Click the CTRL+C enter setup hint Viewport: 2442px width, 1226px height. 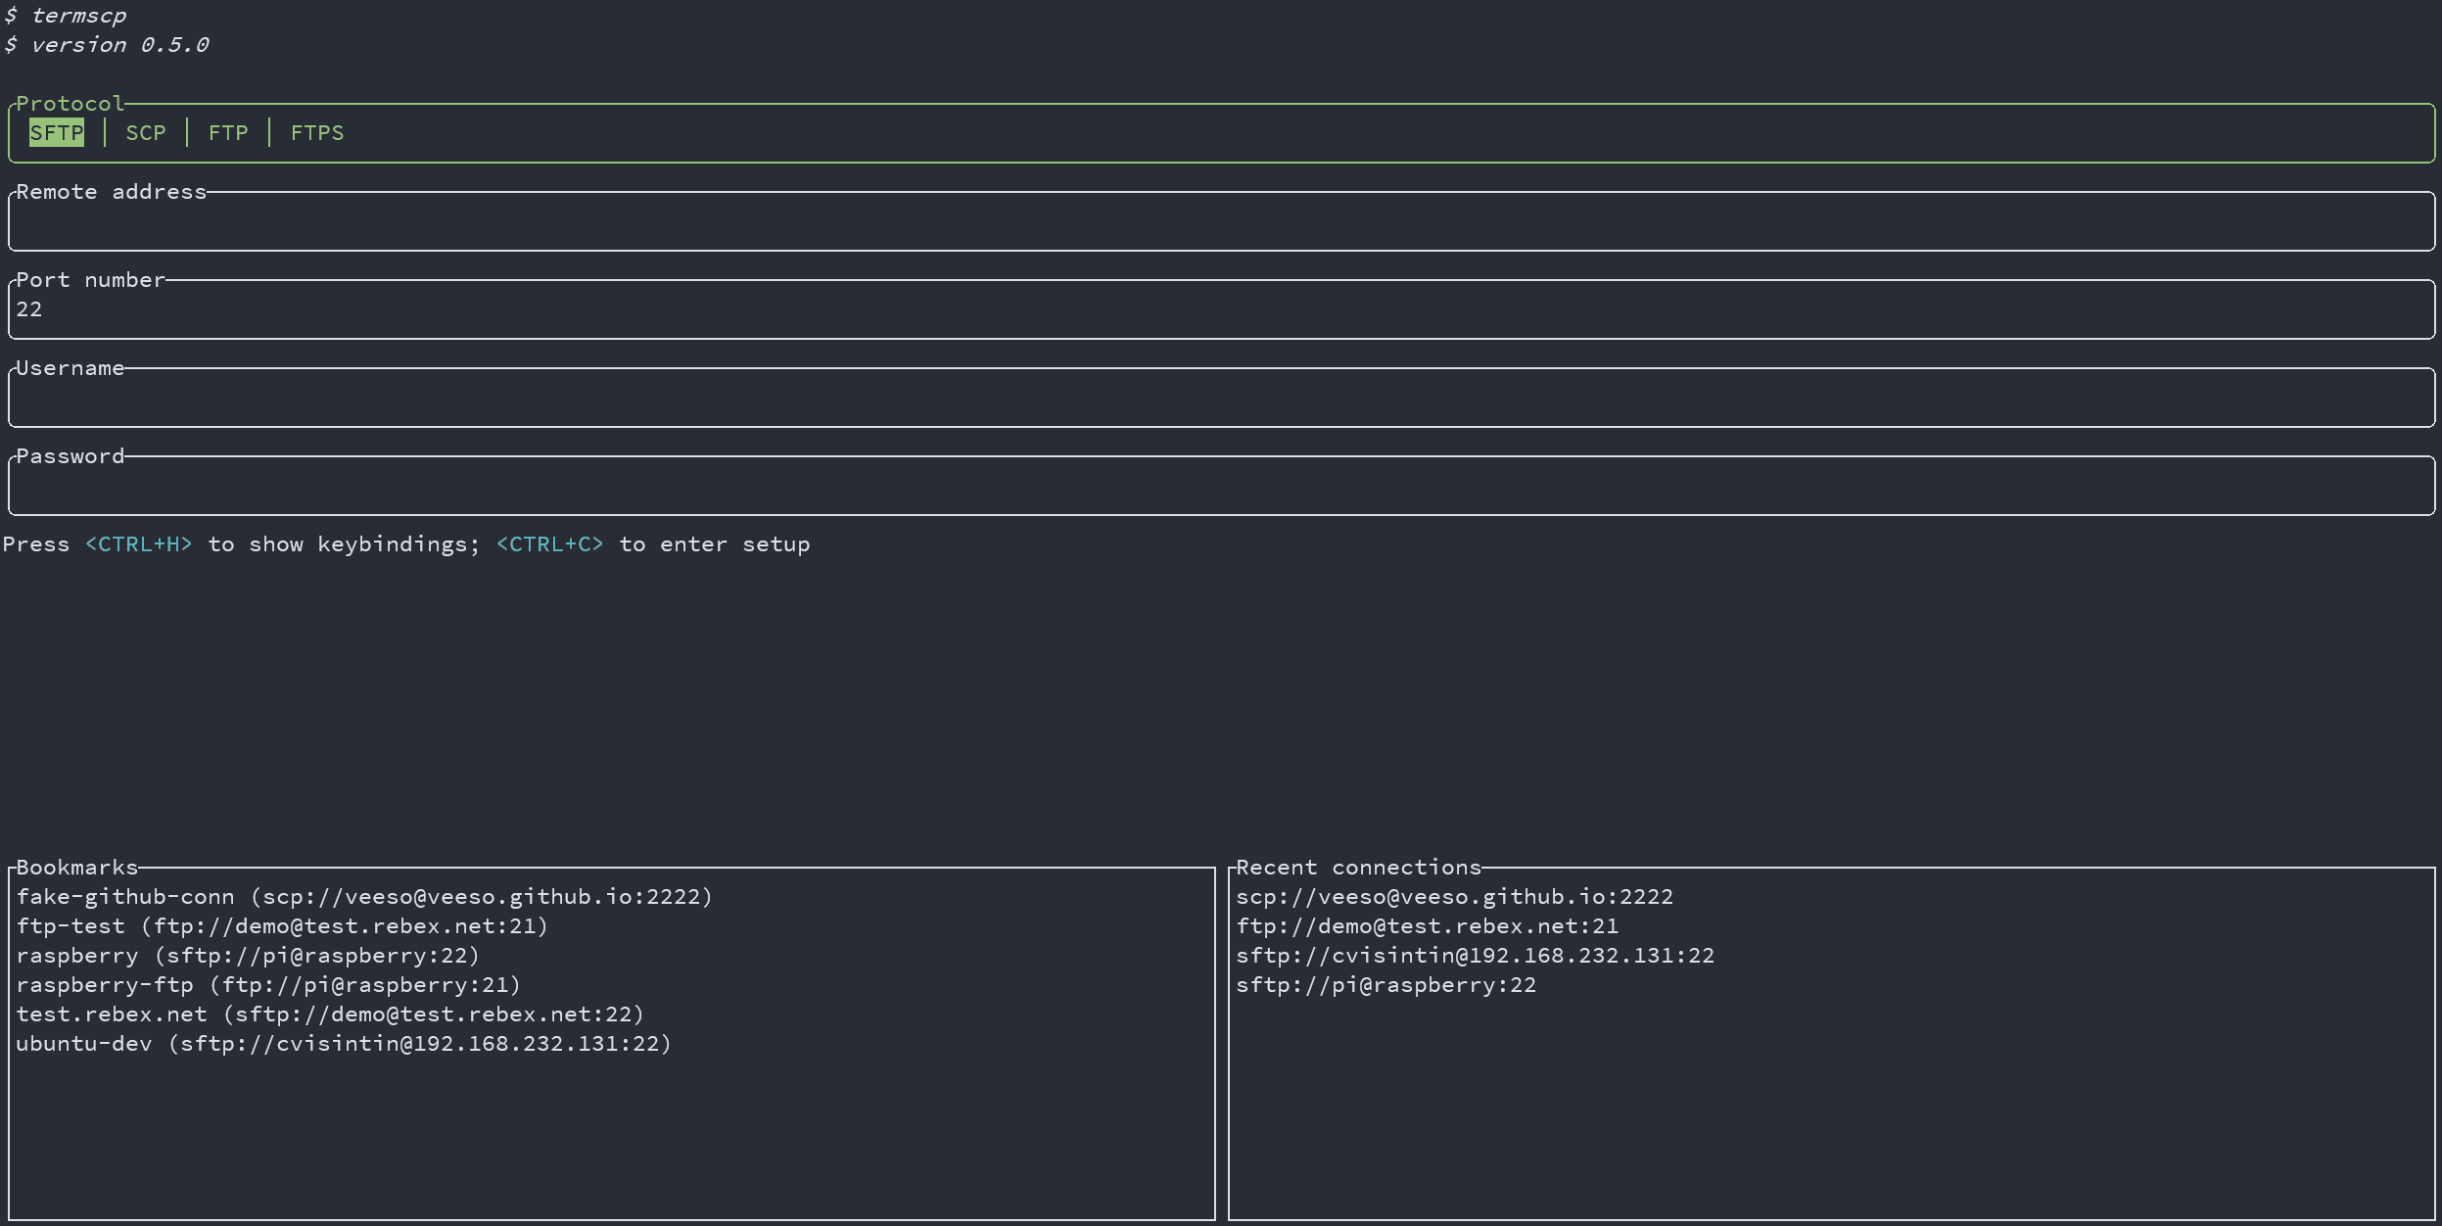pyautogui.click(x=549, y=544)
